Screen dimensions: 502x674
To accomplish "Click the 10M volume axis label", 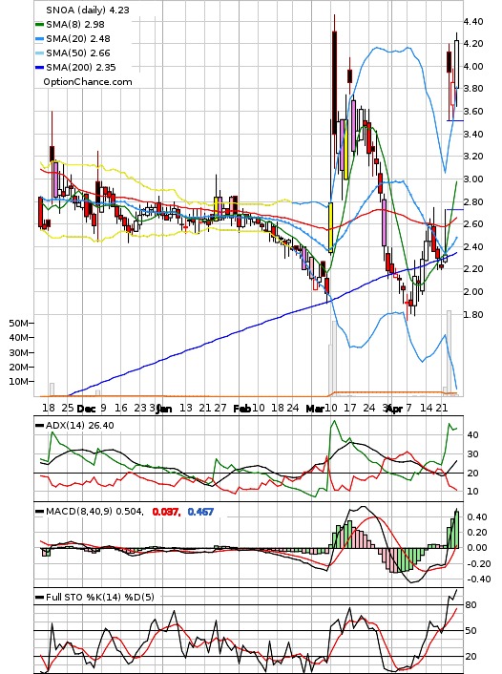I will click(x=19, y=381).
